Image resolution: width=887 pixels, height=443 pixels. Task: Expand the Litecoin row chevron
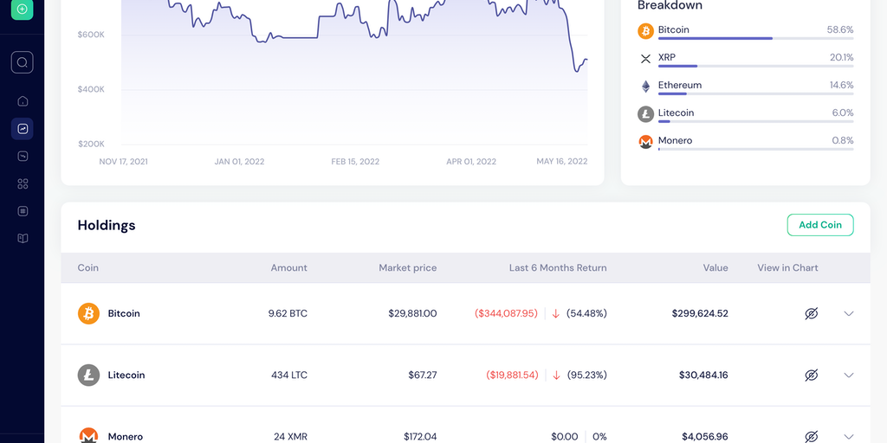(x=849, y=375)
